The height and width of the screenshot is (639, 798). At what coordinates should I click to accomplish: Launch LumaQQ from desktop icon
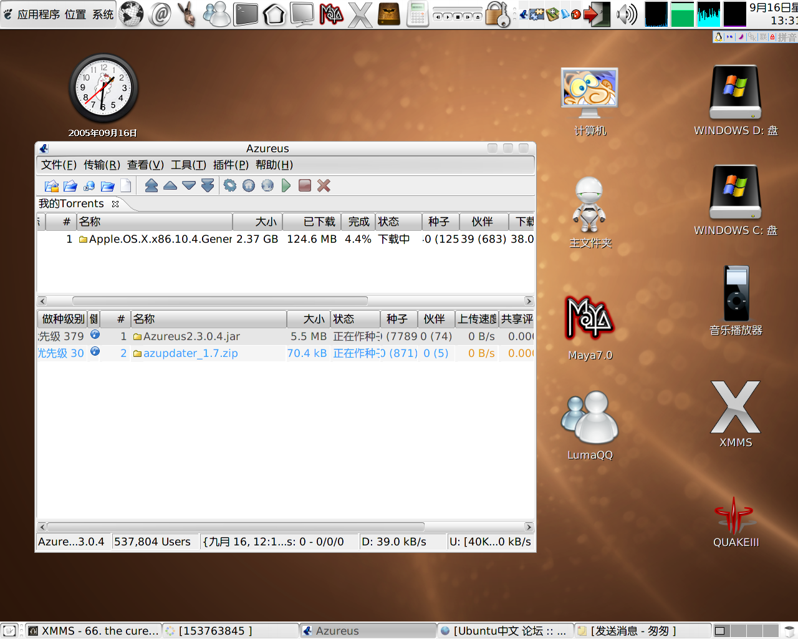pyautogui.click(x=590, y=426)
